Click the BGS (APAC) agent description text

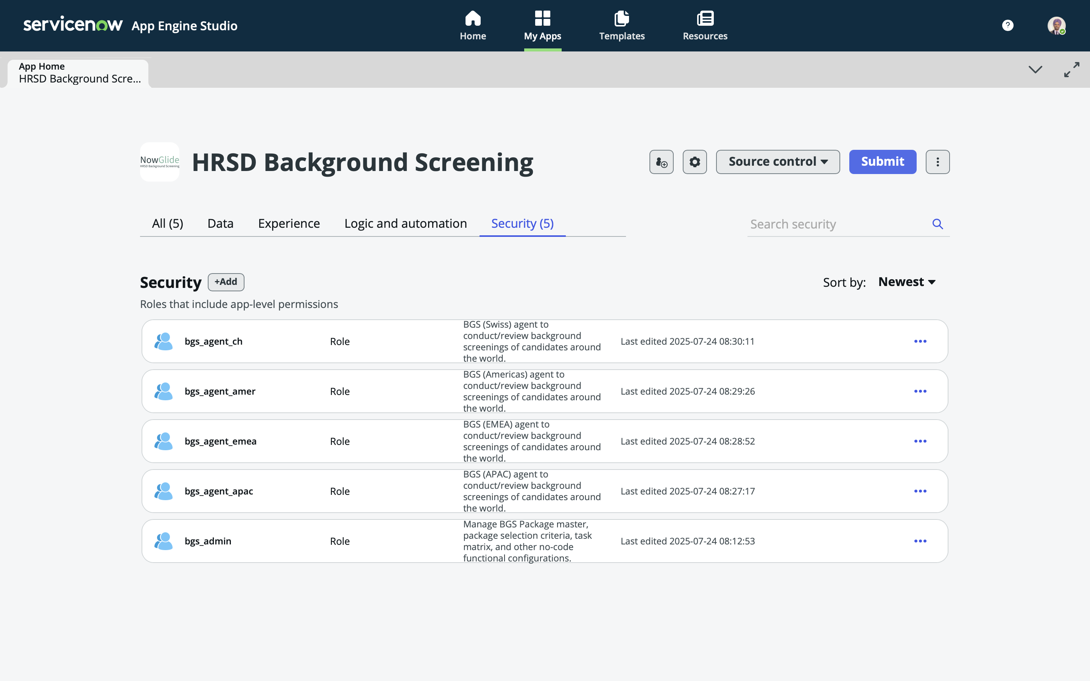click(532, 491)
